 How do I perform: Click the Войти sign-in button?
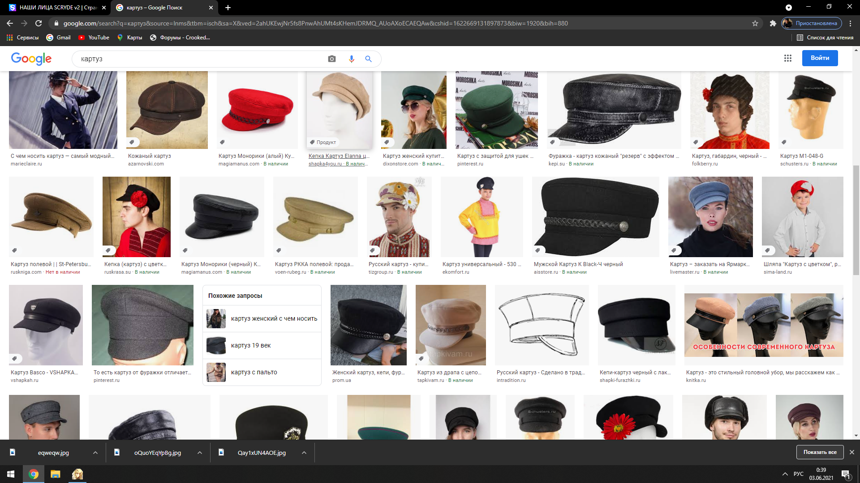tap(820, 58)
